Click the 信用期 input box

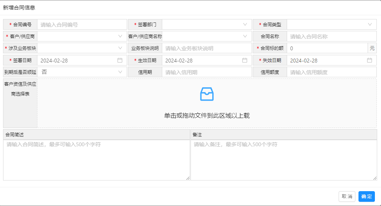click(x=207, y=72)
